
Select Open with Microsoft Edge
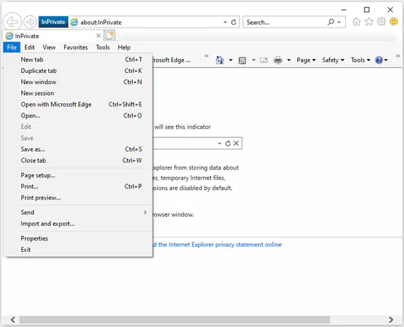tap(79, 105)
